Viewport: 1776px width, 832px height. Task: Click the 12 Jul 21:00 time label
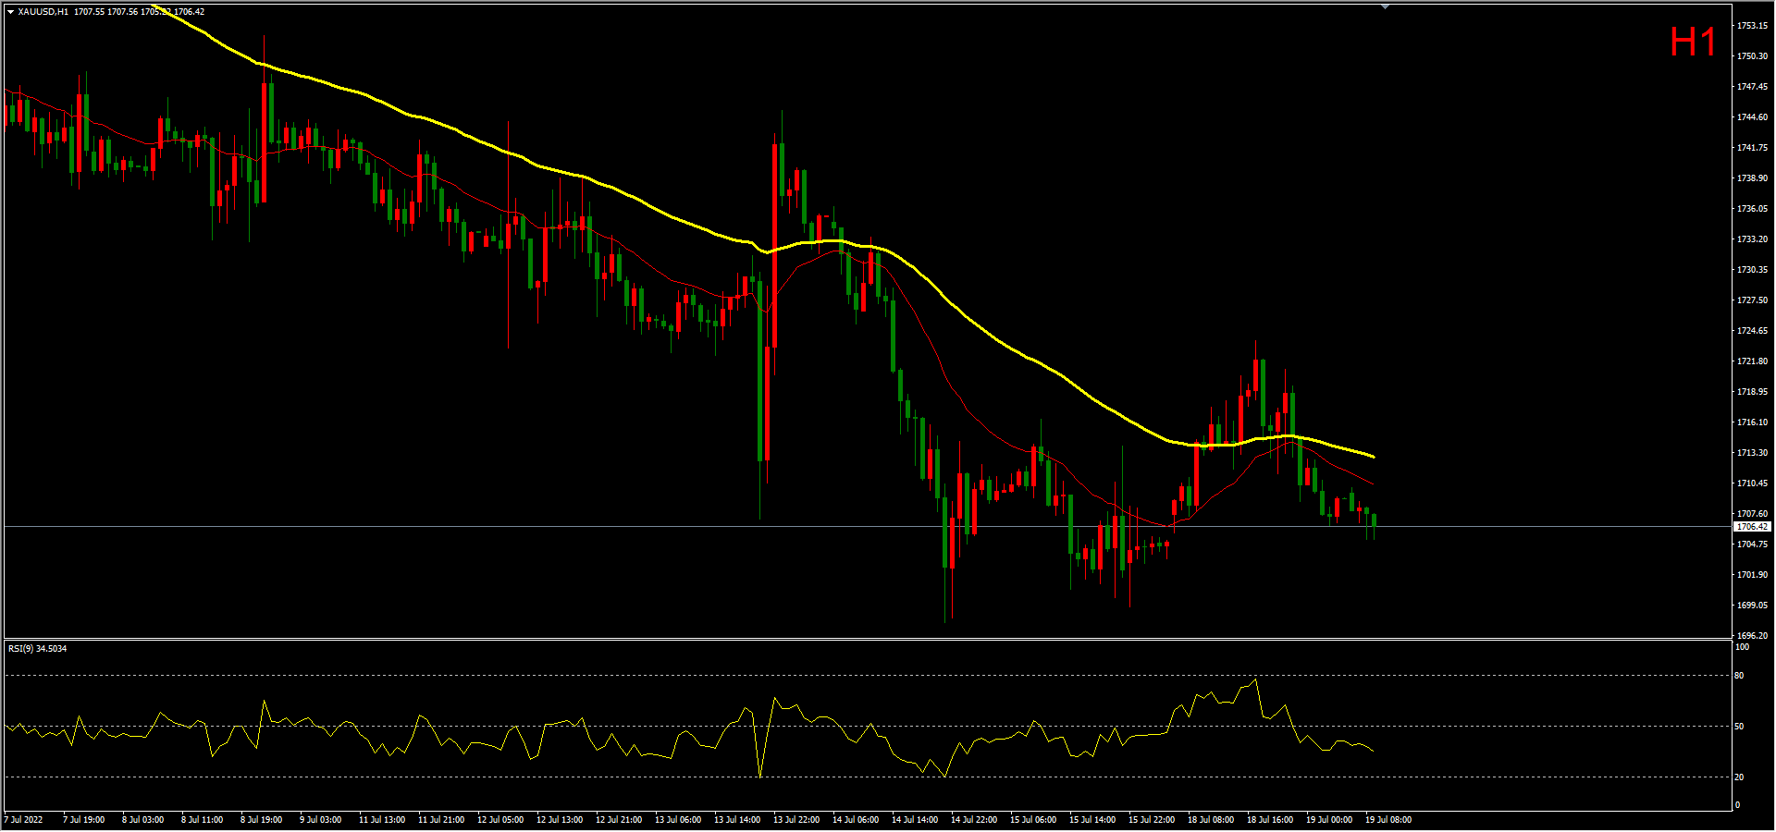[x=618, y=820]
